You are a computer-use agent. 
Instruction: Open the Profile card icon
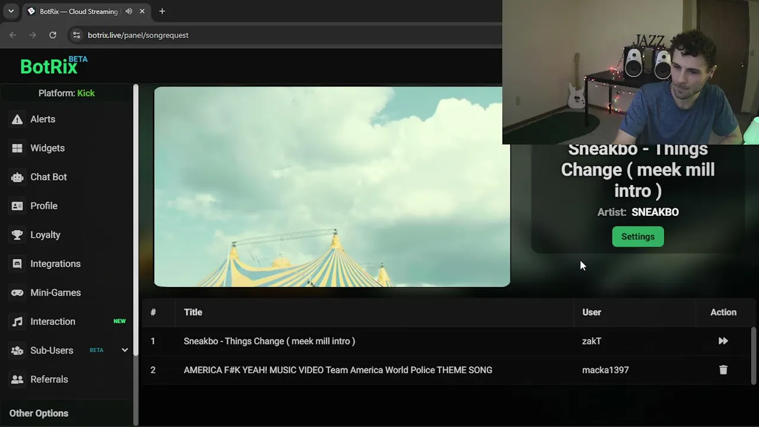click(x=17, y=206)
